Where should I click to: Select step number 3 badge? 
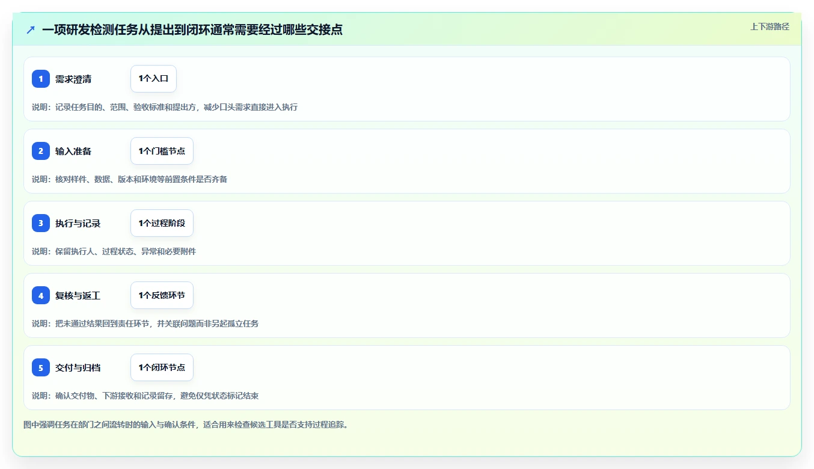[x=41, y=223]
